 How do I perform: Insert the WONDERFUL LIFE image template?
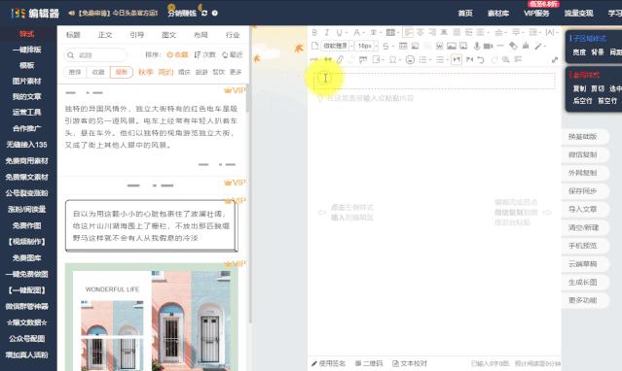[x=152, y=317]
